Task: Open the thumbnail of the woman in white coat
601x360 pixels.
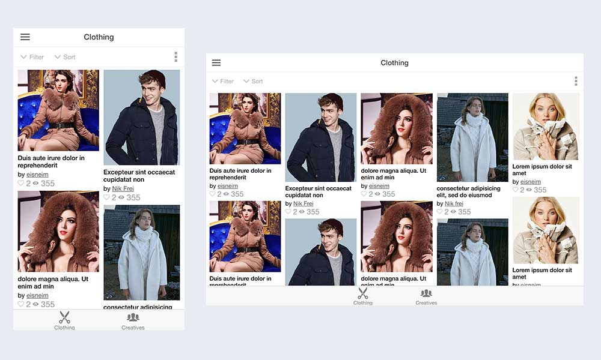Action: tap(142, 252)
